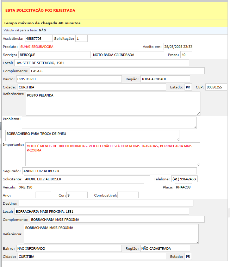Select the Prazo field
This screenshot has height=267, width=230.
point(186,55)
